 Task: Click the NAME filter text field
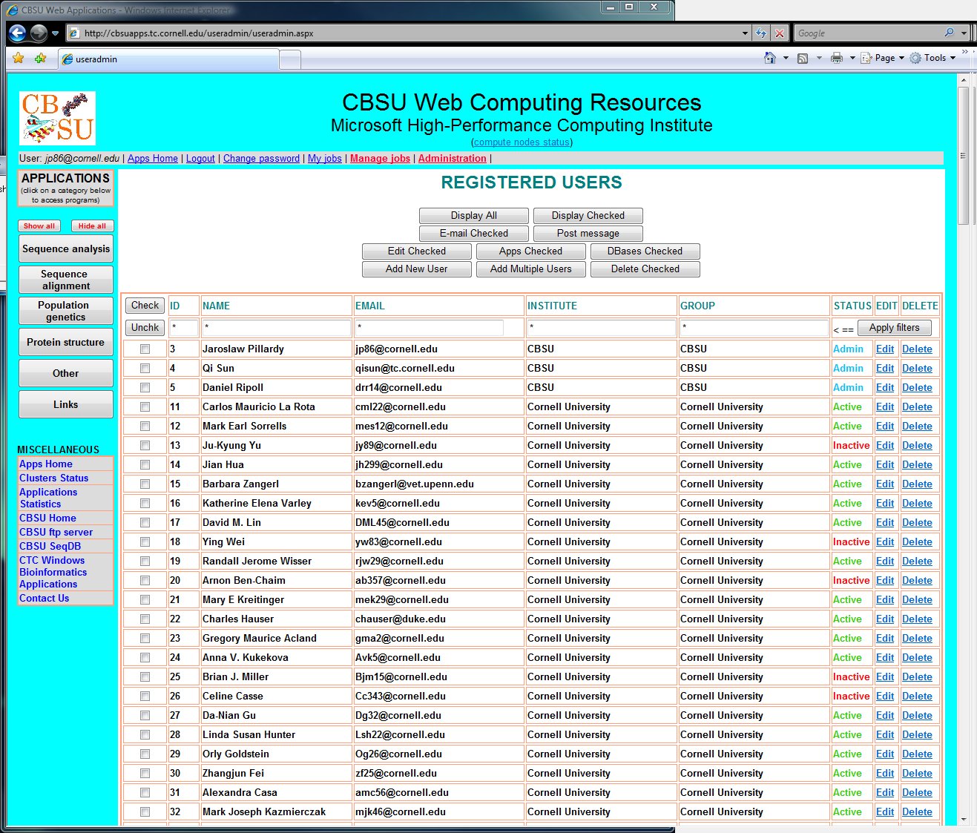coord(275,328)
